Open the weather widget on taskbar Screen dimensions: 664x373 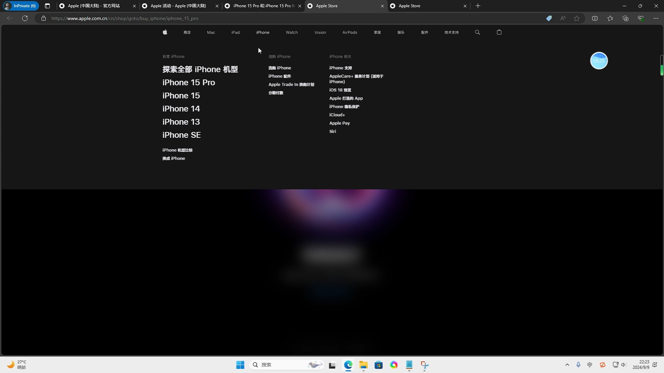[x=17, y=365]
